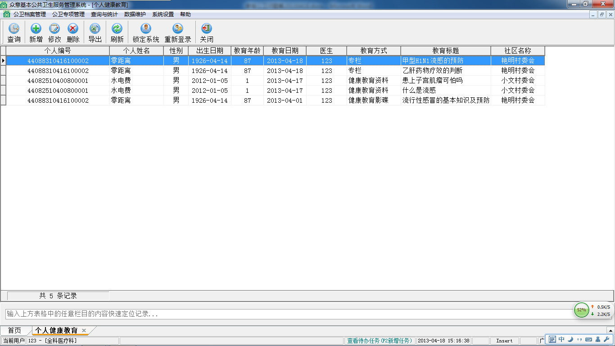
Task: Click 共 5 条记录 record count
Action: (x=58, y=296)
